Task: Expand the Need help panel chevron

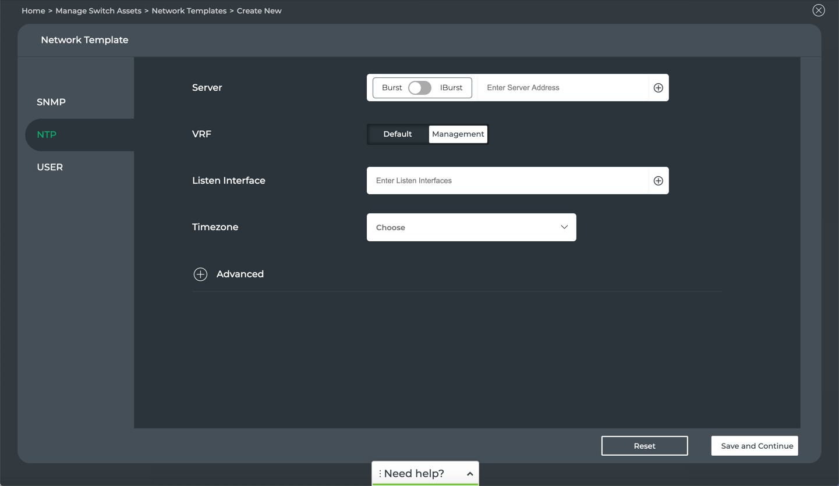Action: click(469, 474)
